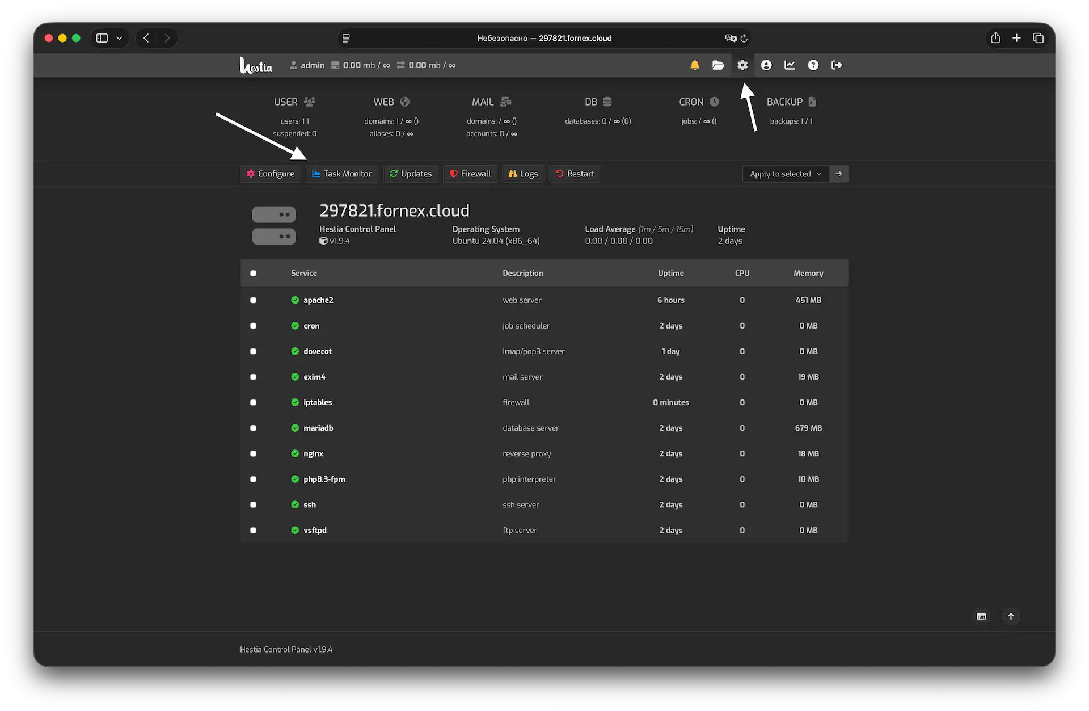Open the Firewall settings
Image resolution: width=1089 pixels, height=711 pixels.
point(470,174)
